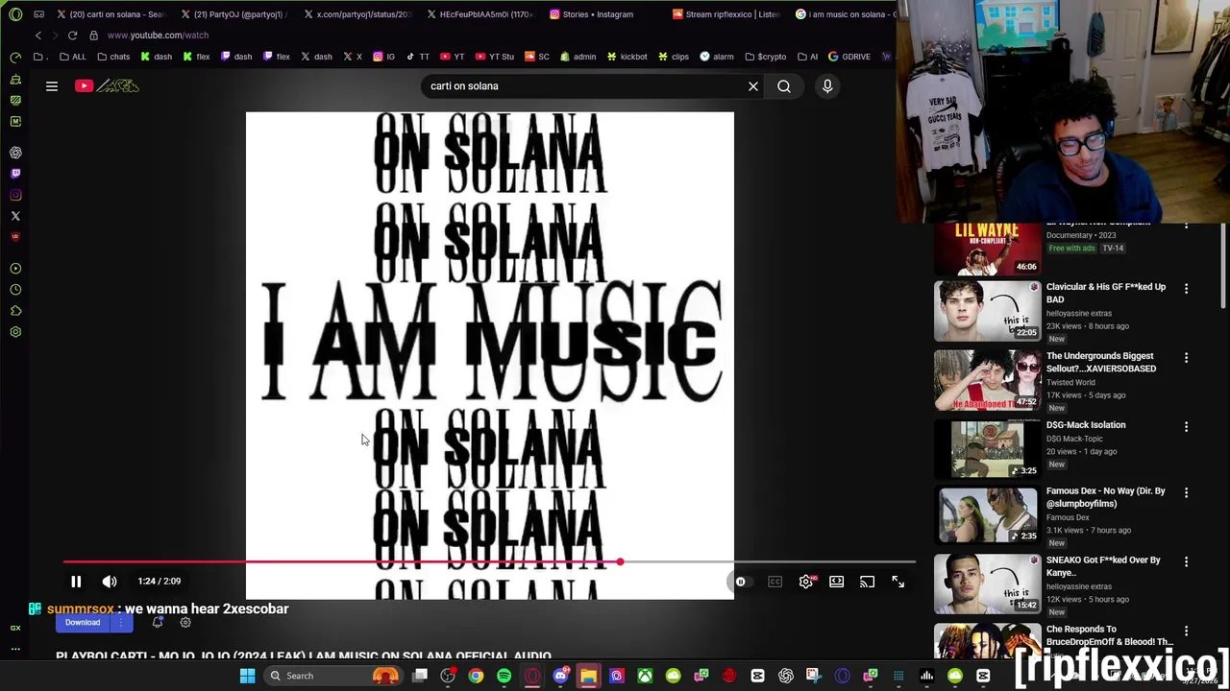The width and height of the screenshot is (1230, 691).
Task: Start voice search with microphone
Action: click(827, 86)
